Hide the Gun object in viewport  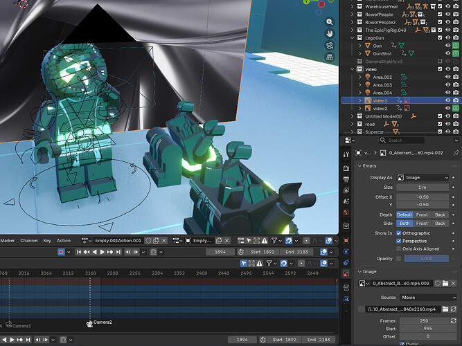[448, 46]
